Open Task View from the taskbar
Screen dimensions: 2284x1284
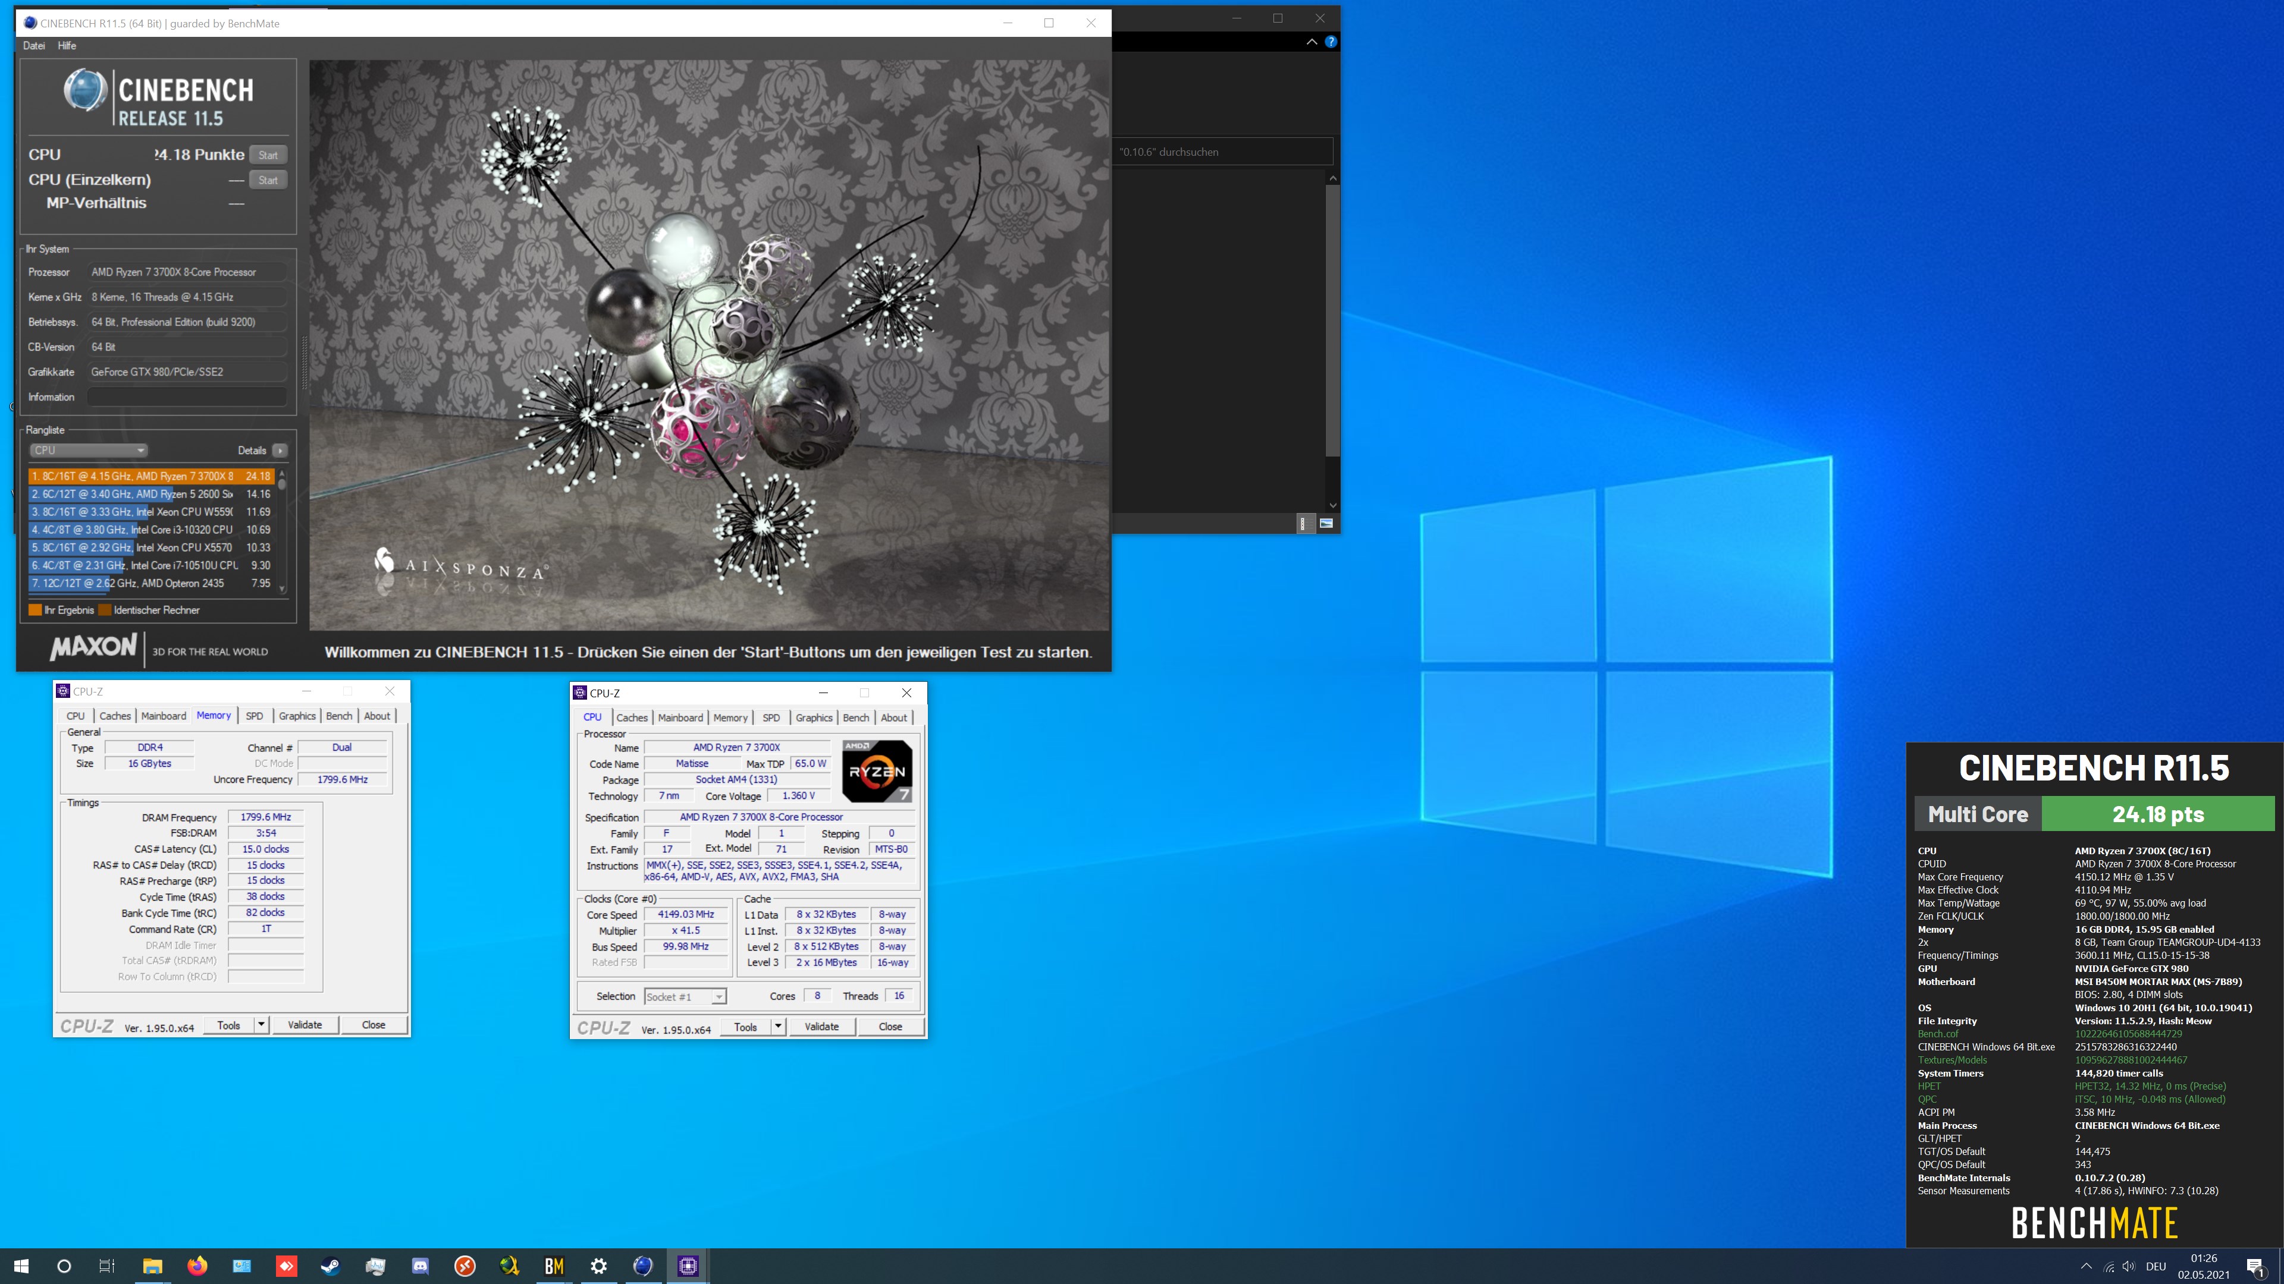[x=107, y=1266]
